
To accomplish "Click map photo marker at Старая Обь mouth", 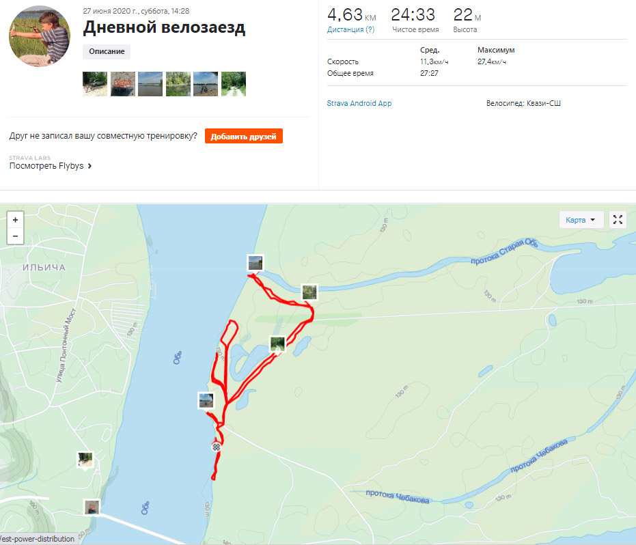I will coord(255,263).
